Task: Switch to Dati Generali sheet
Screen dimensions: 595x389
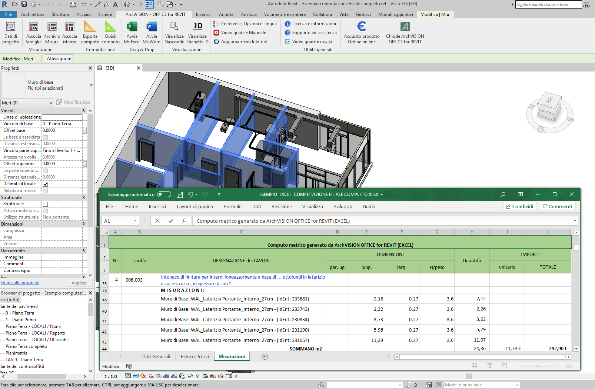Action: 156,357
